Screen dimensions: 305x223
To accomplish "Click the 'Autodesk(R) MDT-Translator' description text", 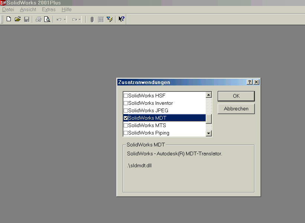I will [x=189, y=154].
